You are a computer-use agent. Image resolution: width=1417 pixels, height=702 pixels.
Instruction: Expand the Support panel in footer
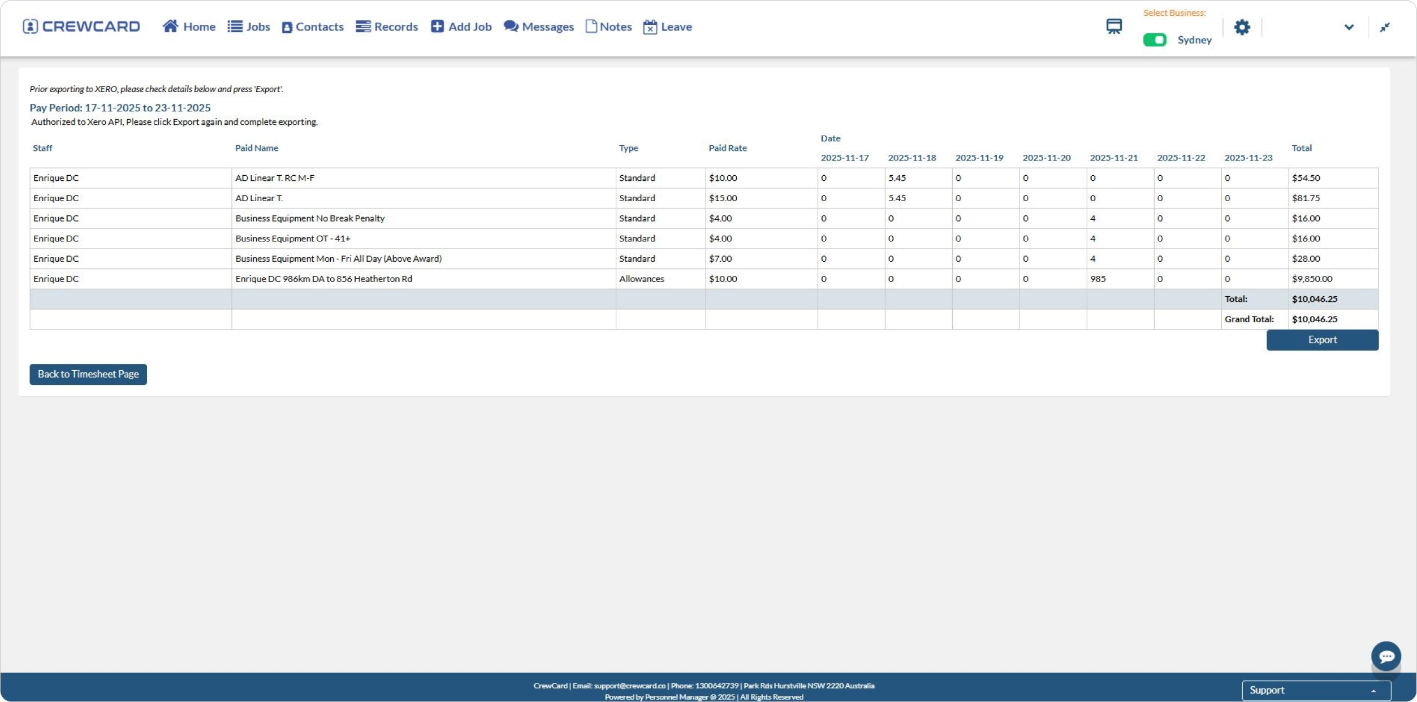point(1316,690)
